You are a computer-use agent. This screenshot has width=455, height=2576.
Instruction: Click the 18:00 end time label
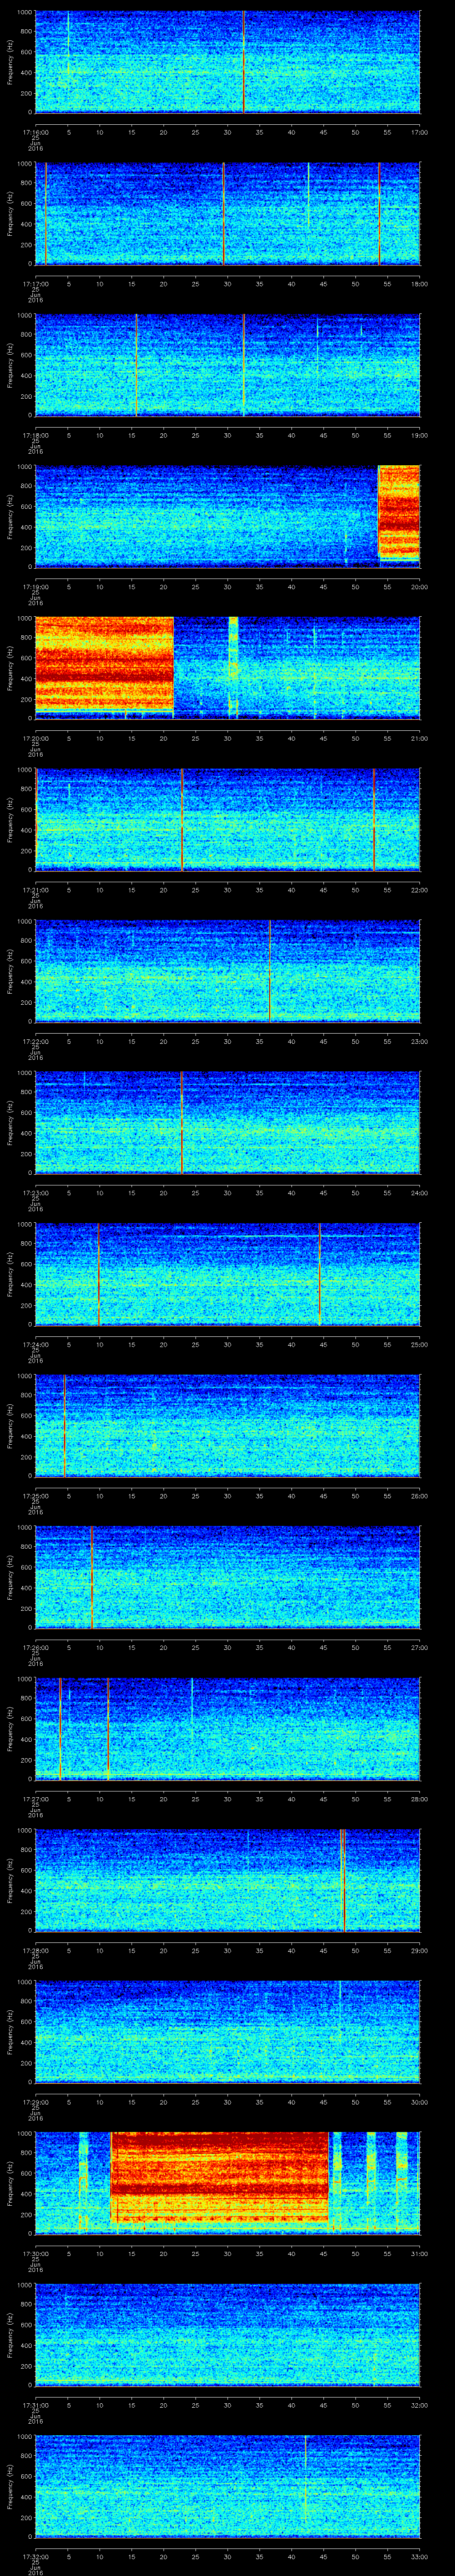[x=419, y=283]
